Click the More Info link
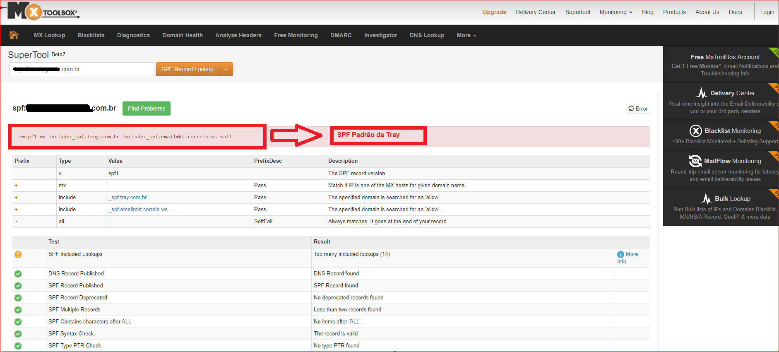Image resolution: width=779 pixels, height=352 pixels. pos(628,258)
